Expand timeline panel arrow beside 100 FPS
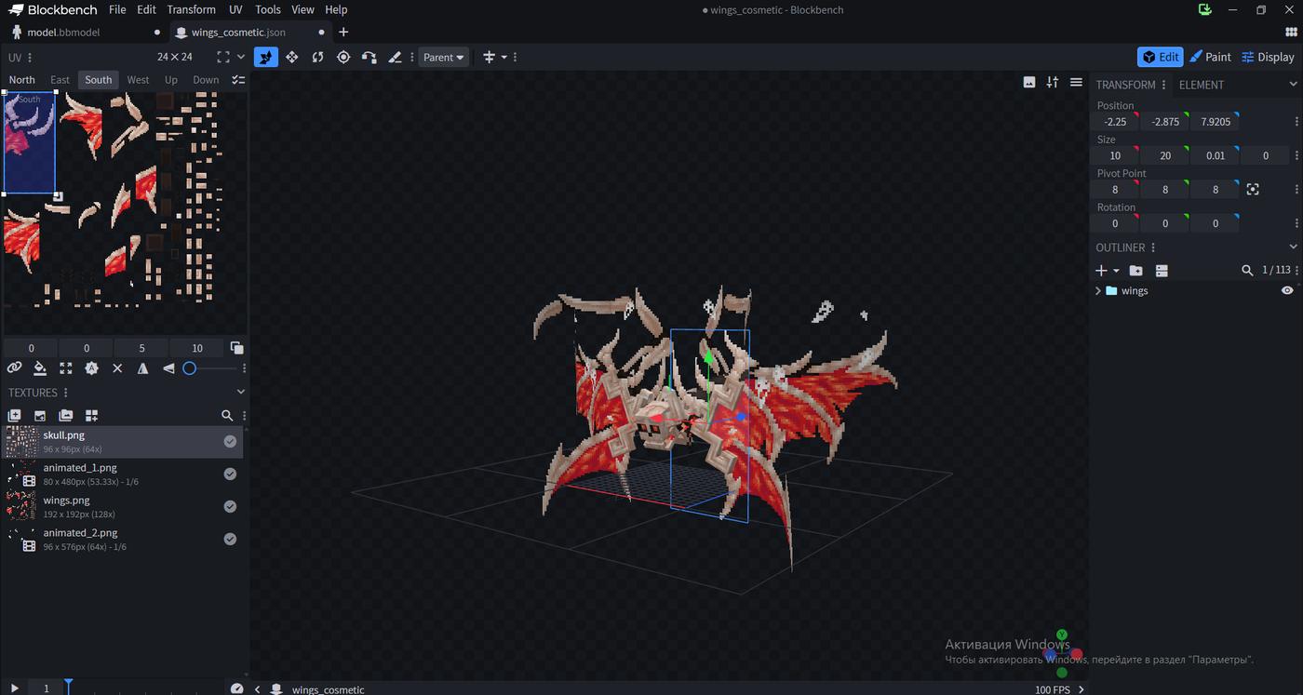 point(1081,689)
